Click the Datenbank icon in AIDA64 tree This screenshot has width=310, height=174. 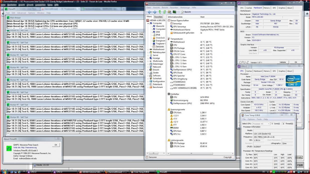pyautogui.click(x=151, y=84)
